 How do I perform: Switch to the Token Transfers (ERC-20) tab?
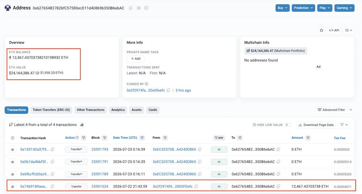click(x=51, y=110)
